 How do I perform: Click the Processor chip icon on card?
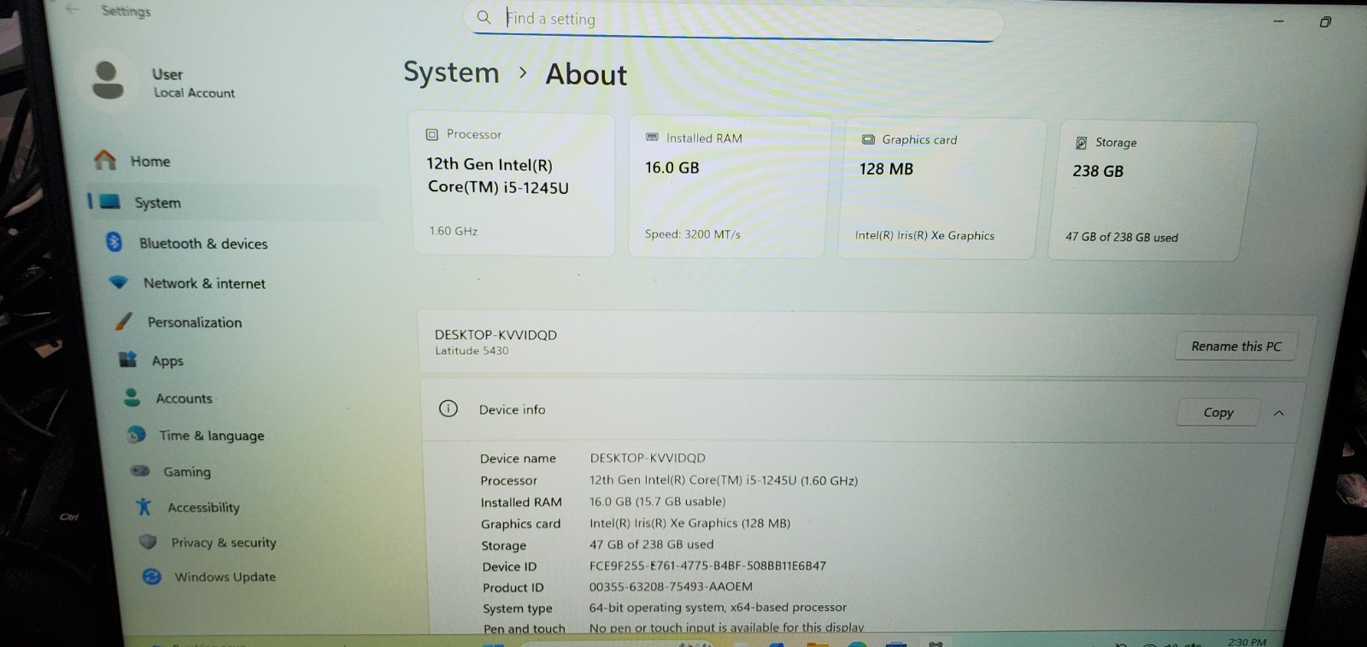(x=432, y=134)
